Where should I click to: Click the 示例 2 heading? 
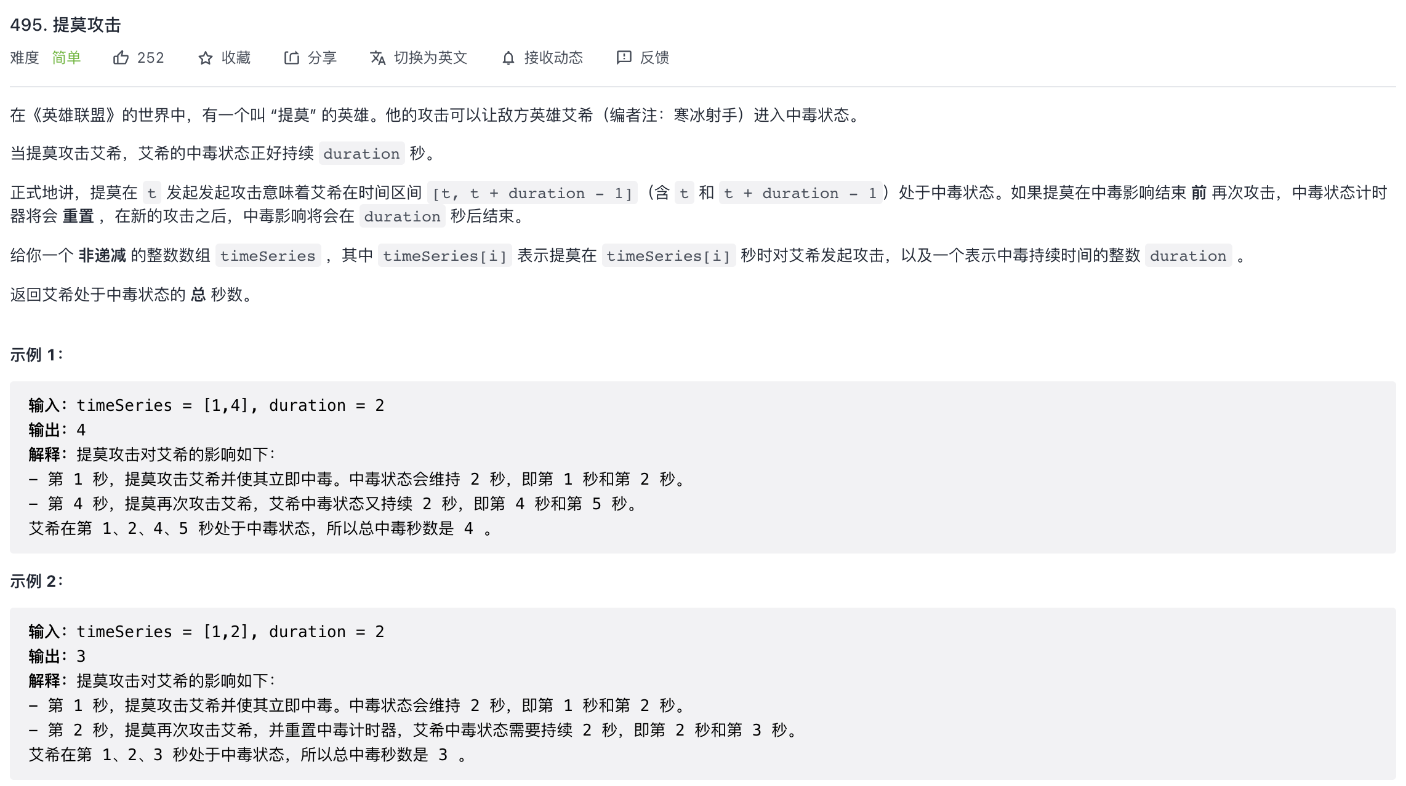36,581
